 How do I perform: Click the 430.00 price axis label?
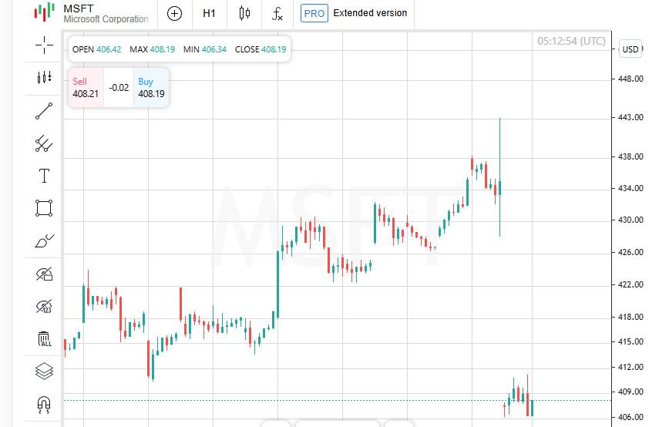tap(630, 220)
